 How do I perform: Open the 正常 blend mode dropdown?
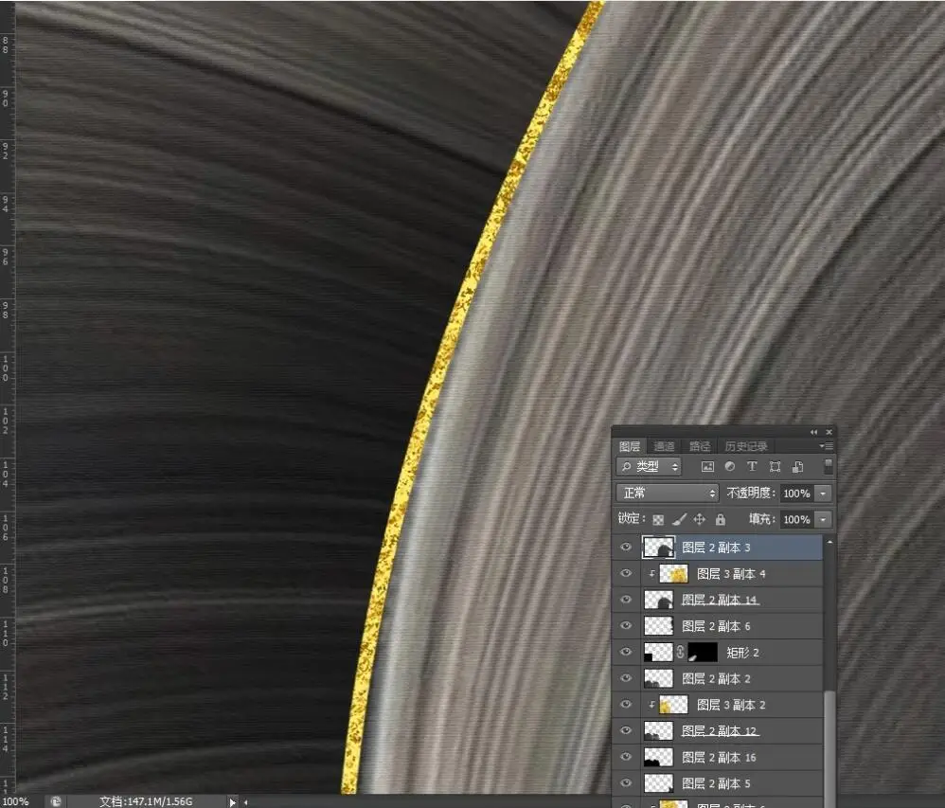point(668,494)
